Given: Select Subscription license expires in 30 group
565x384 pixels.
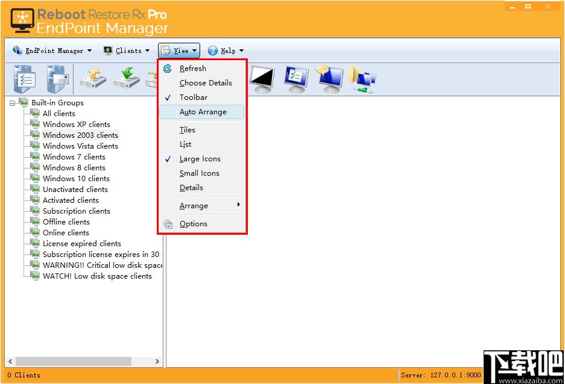Looking at the screenshot, I should (101, 254).
